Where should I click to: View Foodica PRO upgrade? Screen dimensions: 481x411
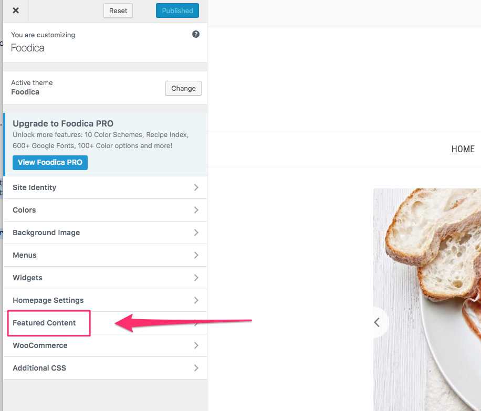click(50, 162)
